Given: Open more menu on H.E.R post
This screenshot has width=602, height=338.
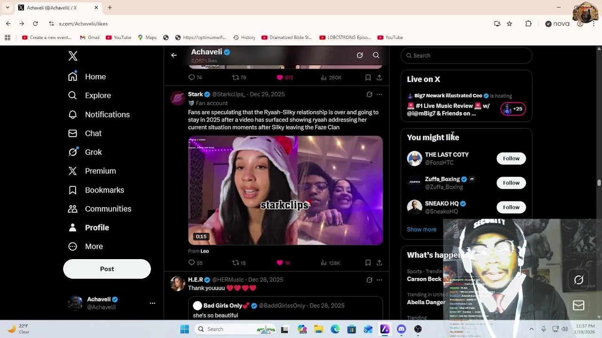Looking at the screenshot, I should point(379,280).
